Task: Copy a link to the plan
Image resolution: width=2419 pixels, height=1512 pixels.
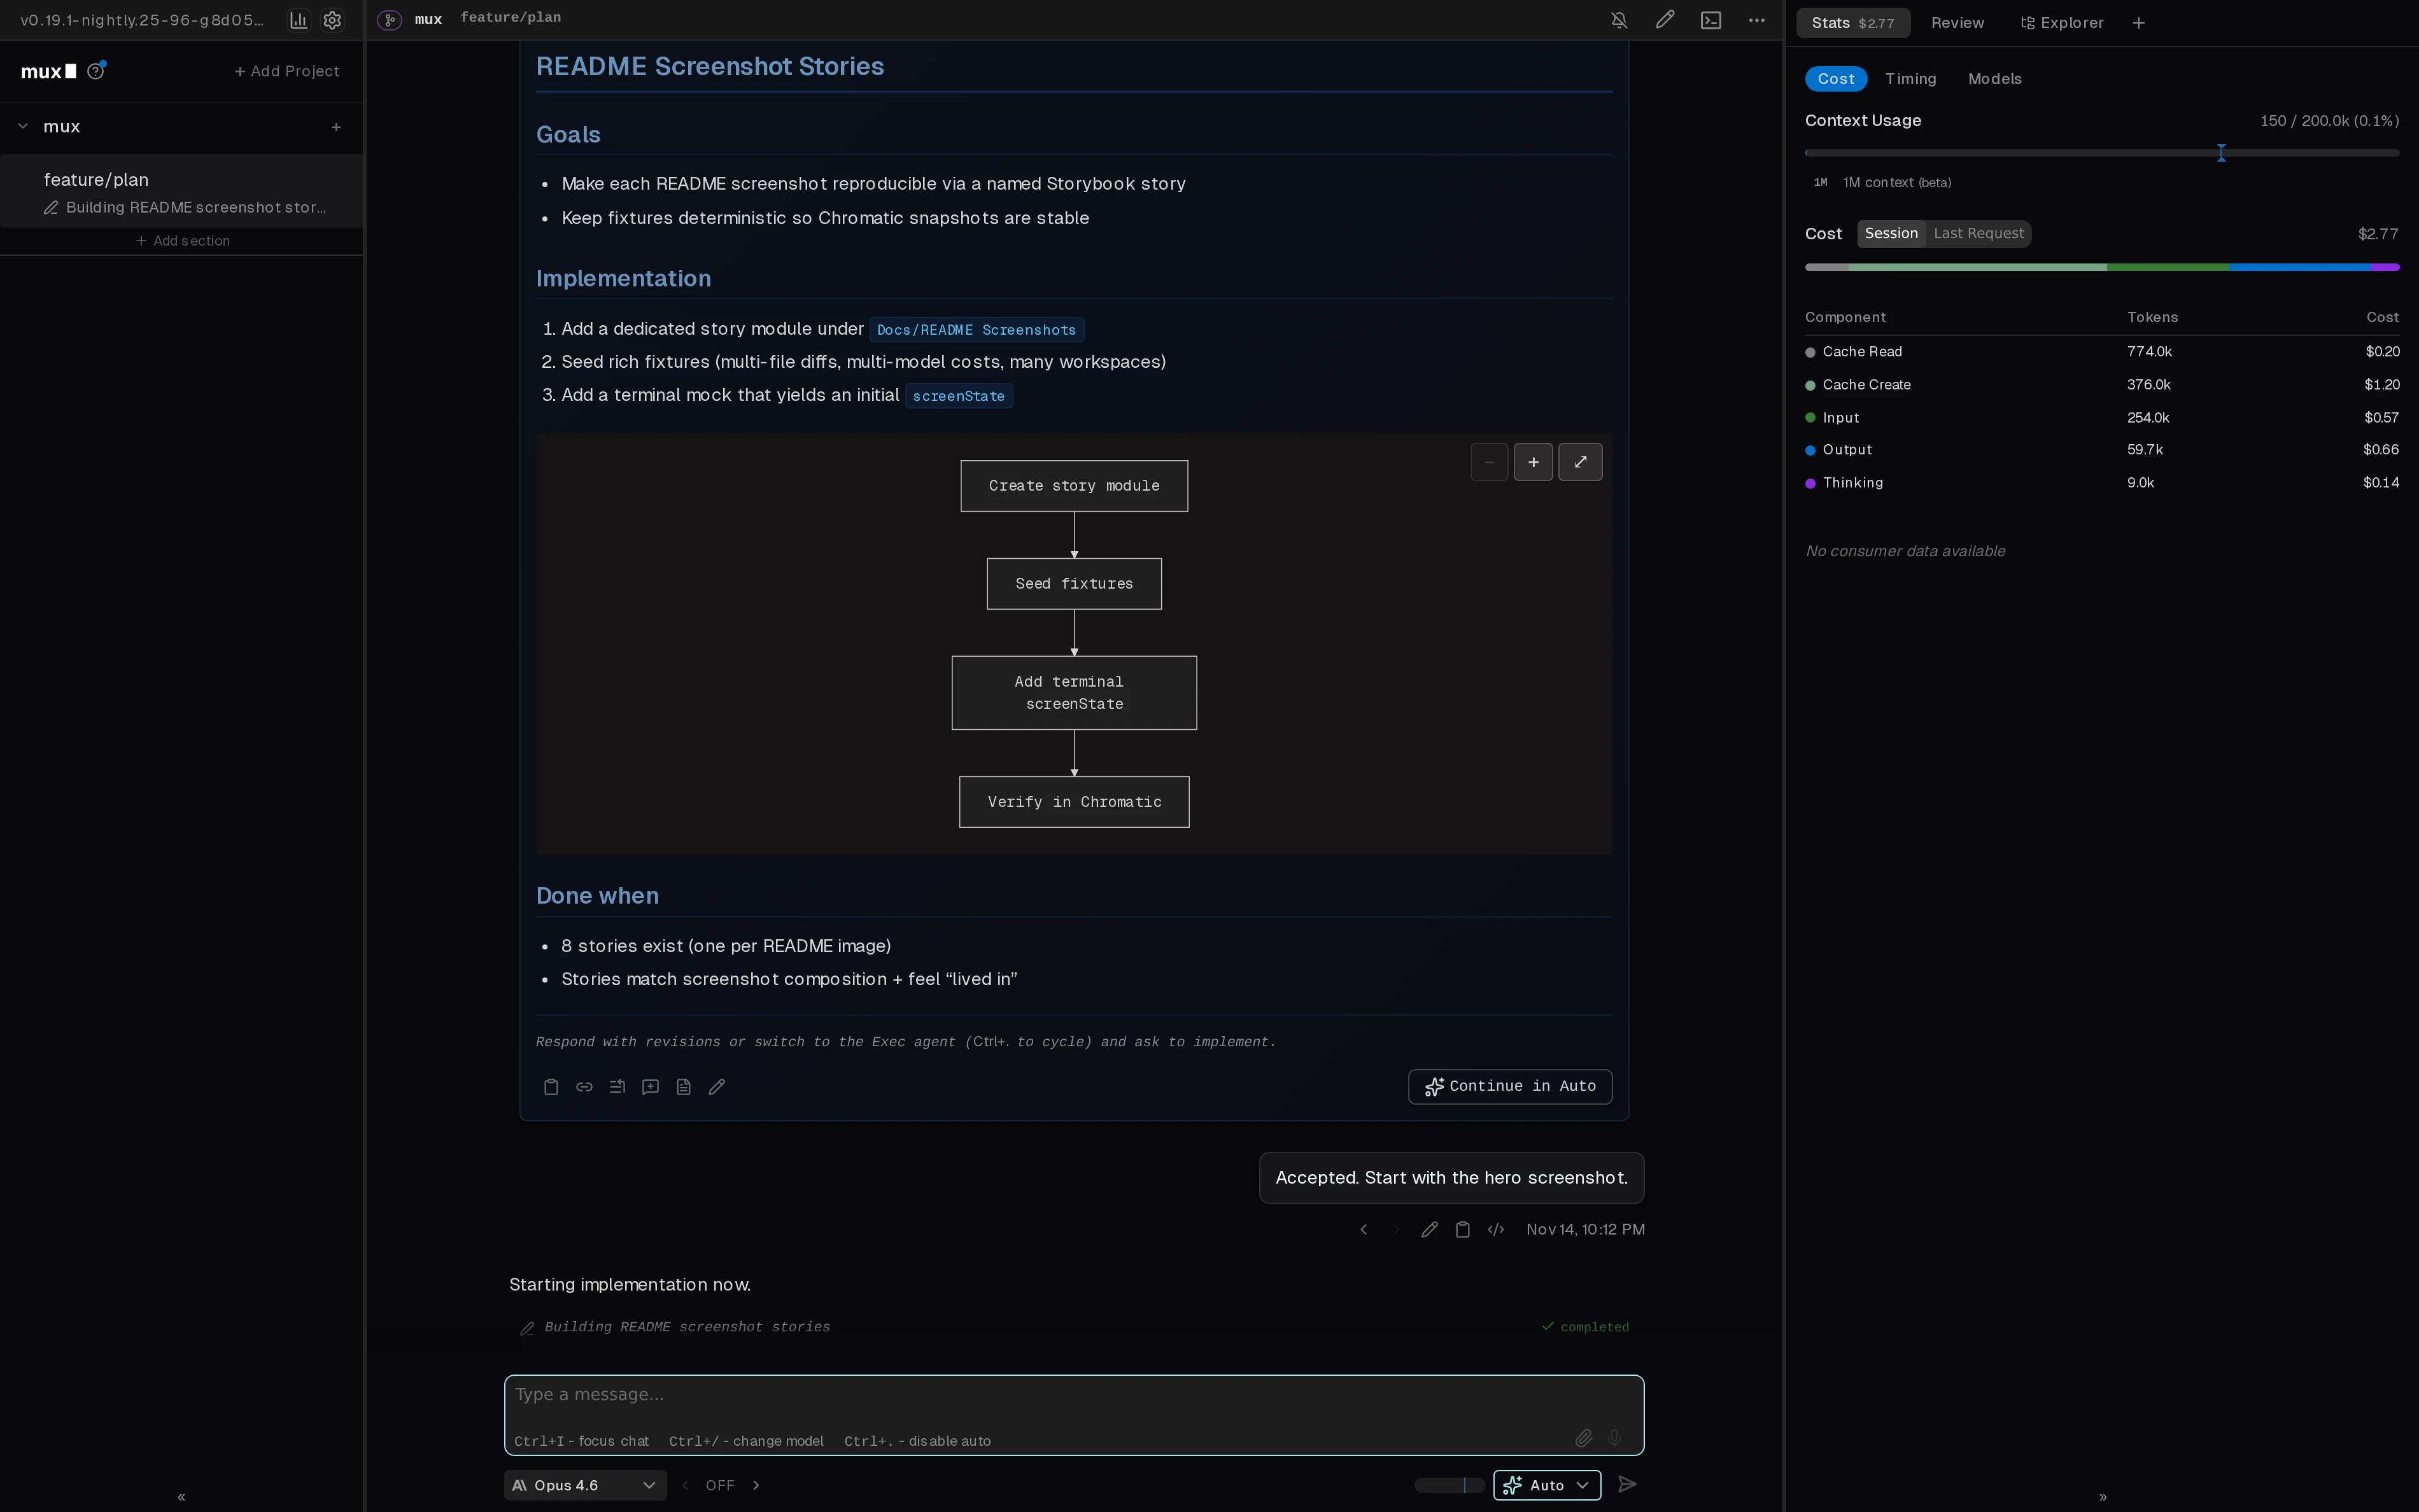Action: click(584, 1087)
